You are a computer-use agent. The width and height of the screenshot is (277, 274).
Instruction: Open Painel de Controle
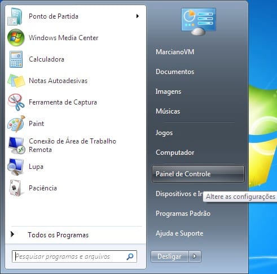[x=198, y=174]
